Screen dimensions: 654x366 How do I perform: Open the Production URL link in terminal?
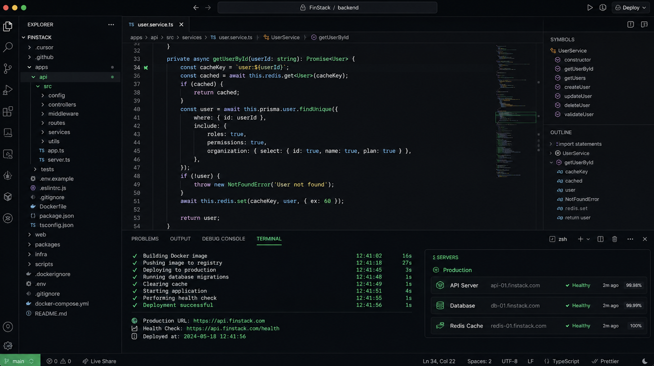[229, 321]
